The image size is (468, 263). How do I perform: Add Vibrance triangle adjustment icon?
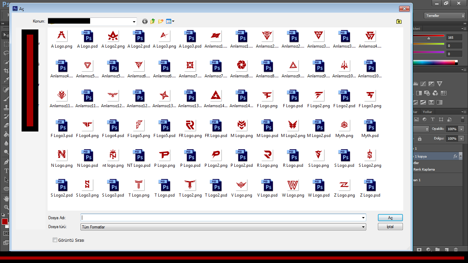pyautogui.click(x=440, y=84)
